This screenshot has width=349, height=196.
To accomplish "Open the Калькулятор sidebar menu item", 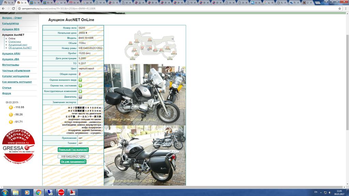I will [x=11, y=23].
